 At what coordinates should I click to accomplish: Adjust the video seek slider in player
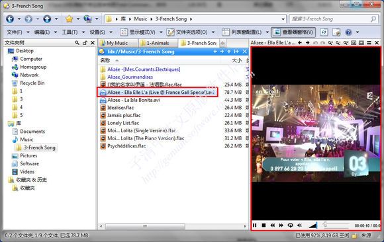point(336,225)
